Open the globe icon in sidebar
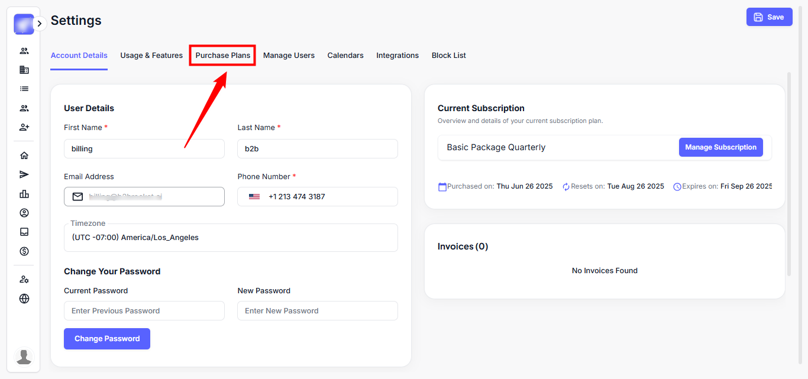 (24, 299)
